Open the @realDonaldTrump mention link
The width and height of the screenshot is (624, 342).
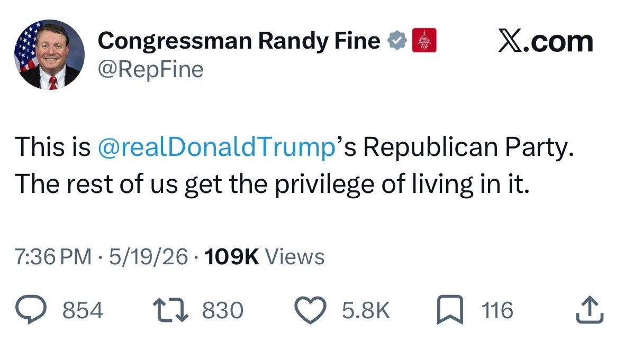click(x=216, y=147)
